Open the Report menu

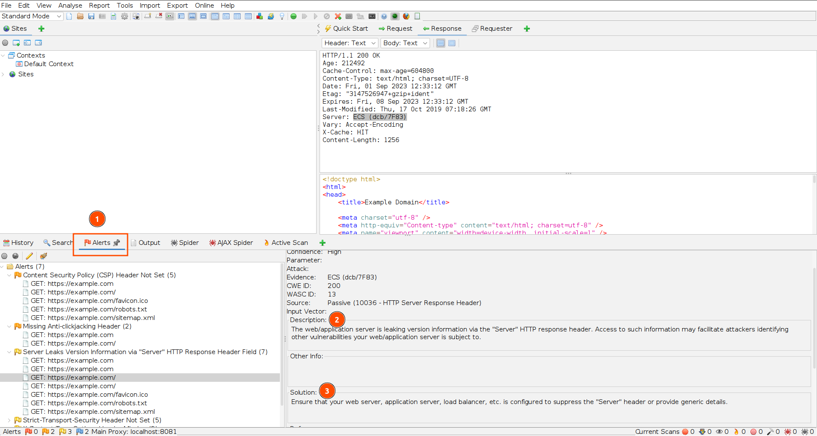click(x=99, y=6)
